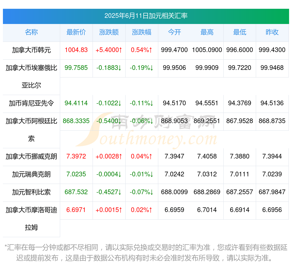Viewport: 292px width, 267px height.
Task: Click previous close 868.8735
Action: coord(272,121)
